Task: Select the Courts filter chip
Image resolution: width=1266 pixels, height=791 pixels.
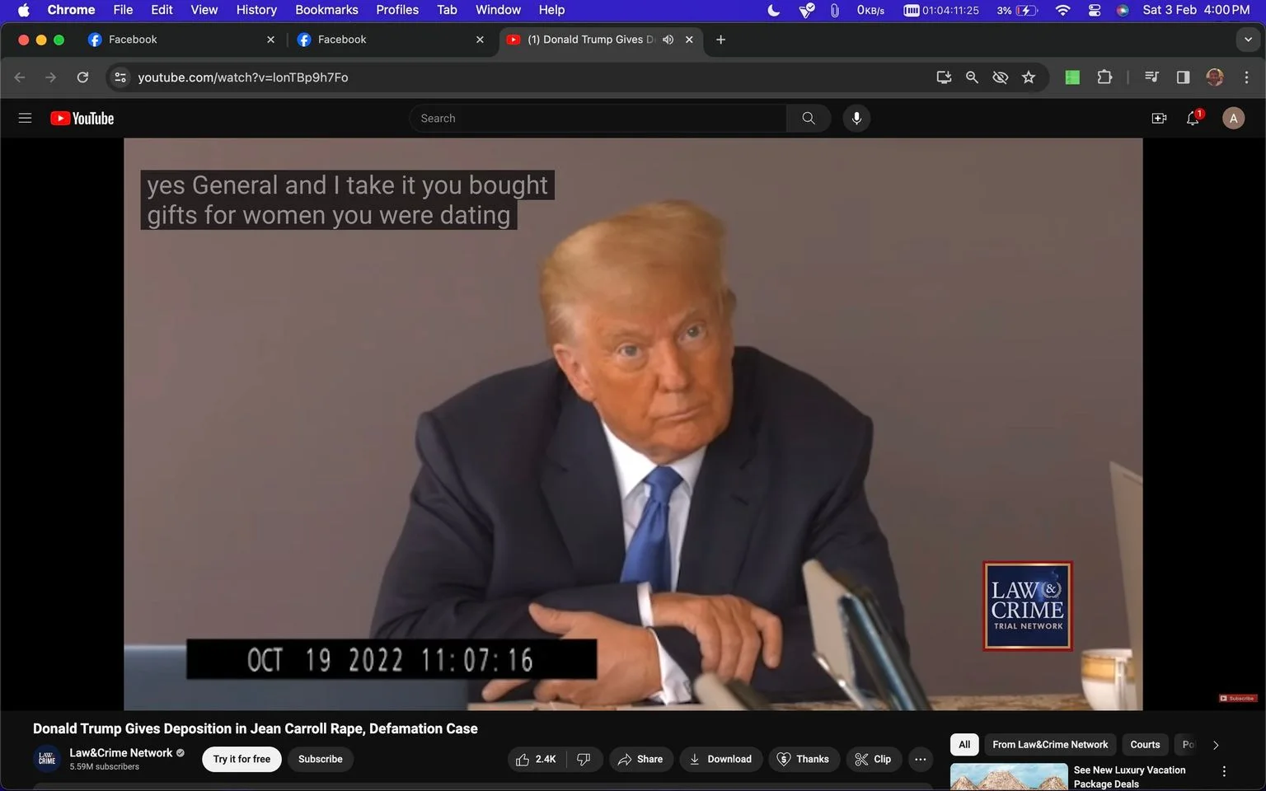Action: [x=1145, y=745]
